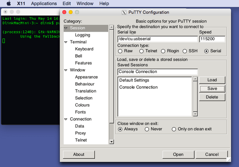This screenshot has width=239, height=167.
Task: Open Data settings
Action: (80, 126)
